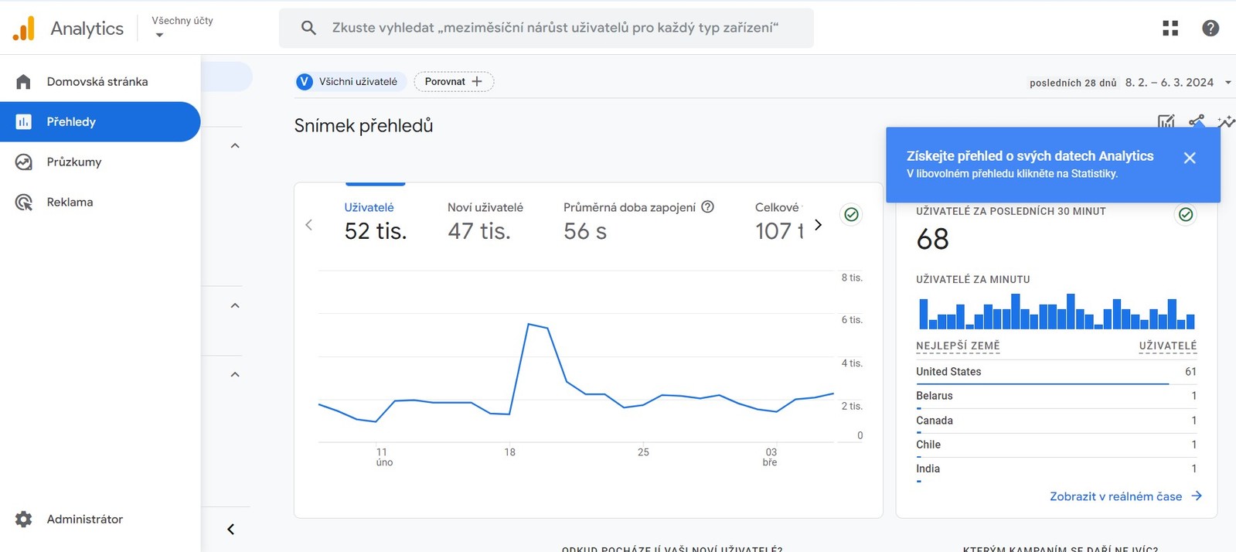
Task: Go to Domovská stránka
Action: [97, 82]
